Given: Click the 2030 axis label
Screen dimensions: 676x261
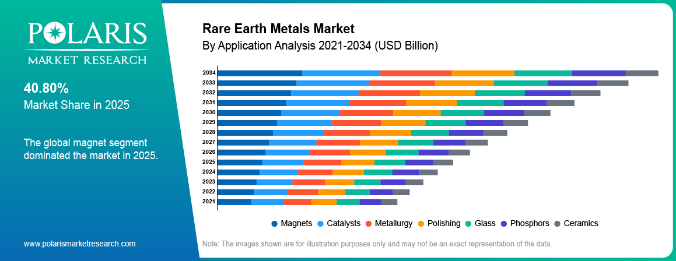Looking at the screenshot, I should click(x=209, y=112).
